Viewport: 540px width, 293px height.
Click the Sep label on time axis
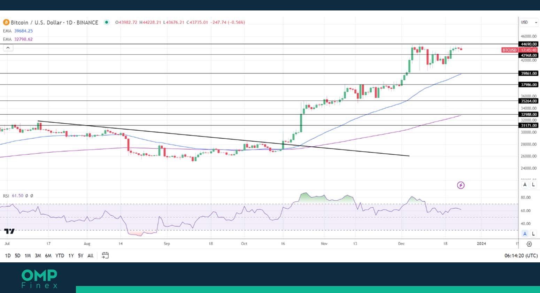point(167,244)
